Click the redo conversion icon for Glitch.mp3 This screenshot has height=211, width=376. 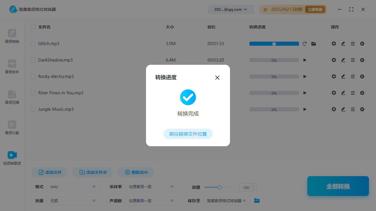pyautogui.click(x=305, y=44)
